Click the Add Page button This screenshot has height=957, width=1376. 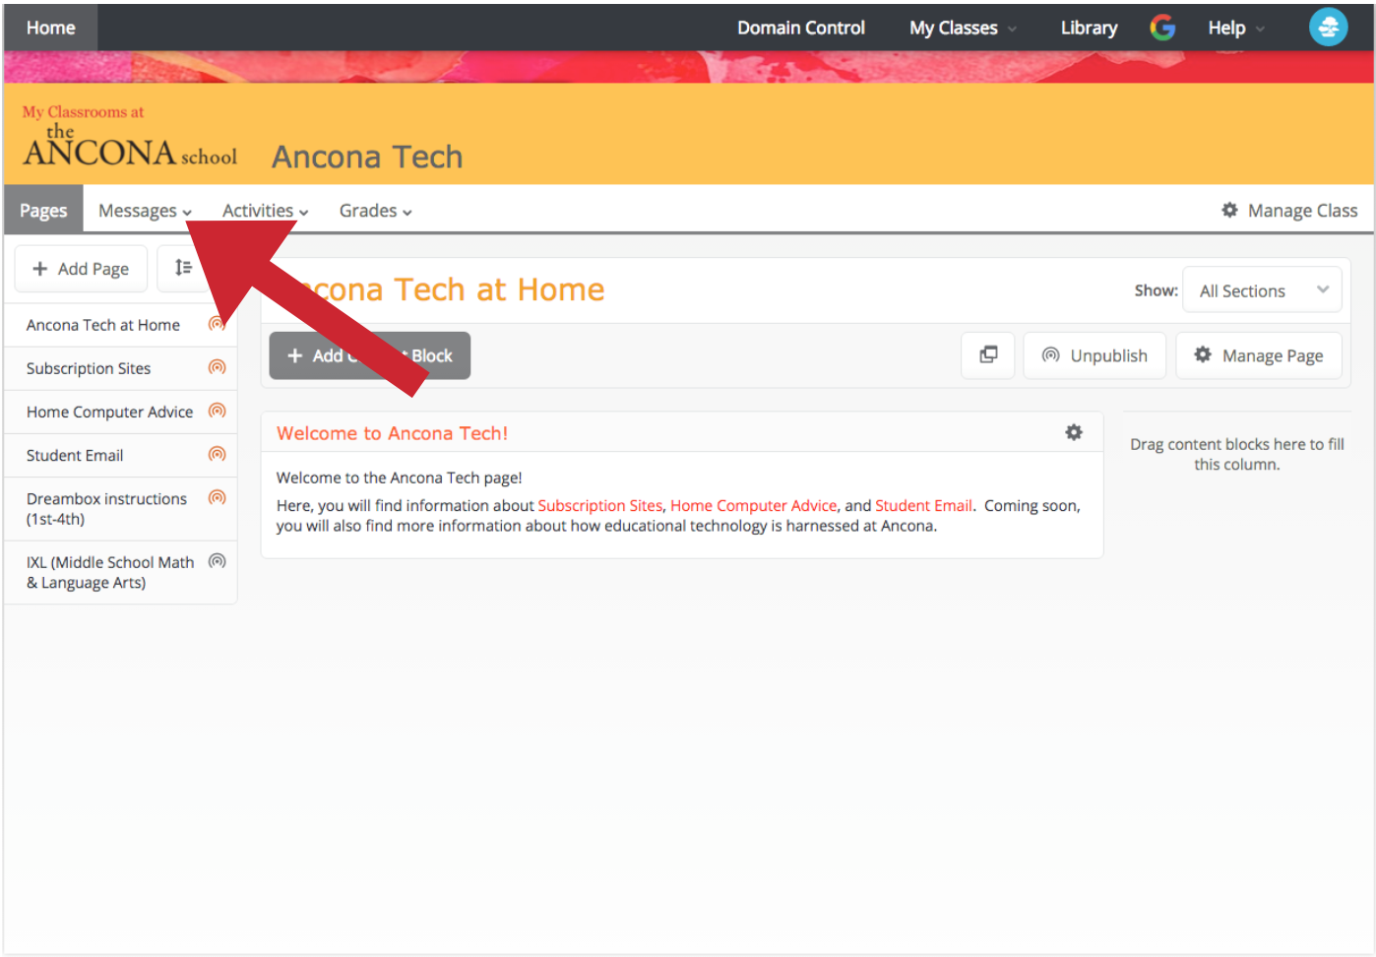tap(81, 269)
